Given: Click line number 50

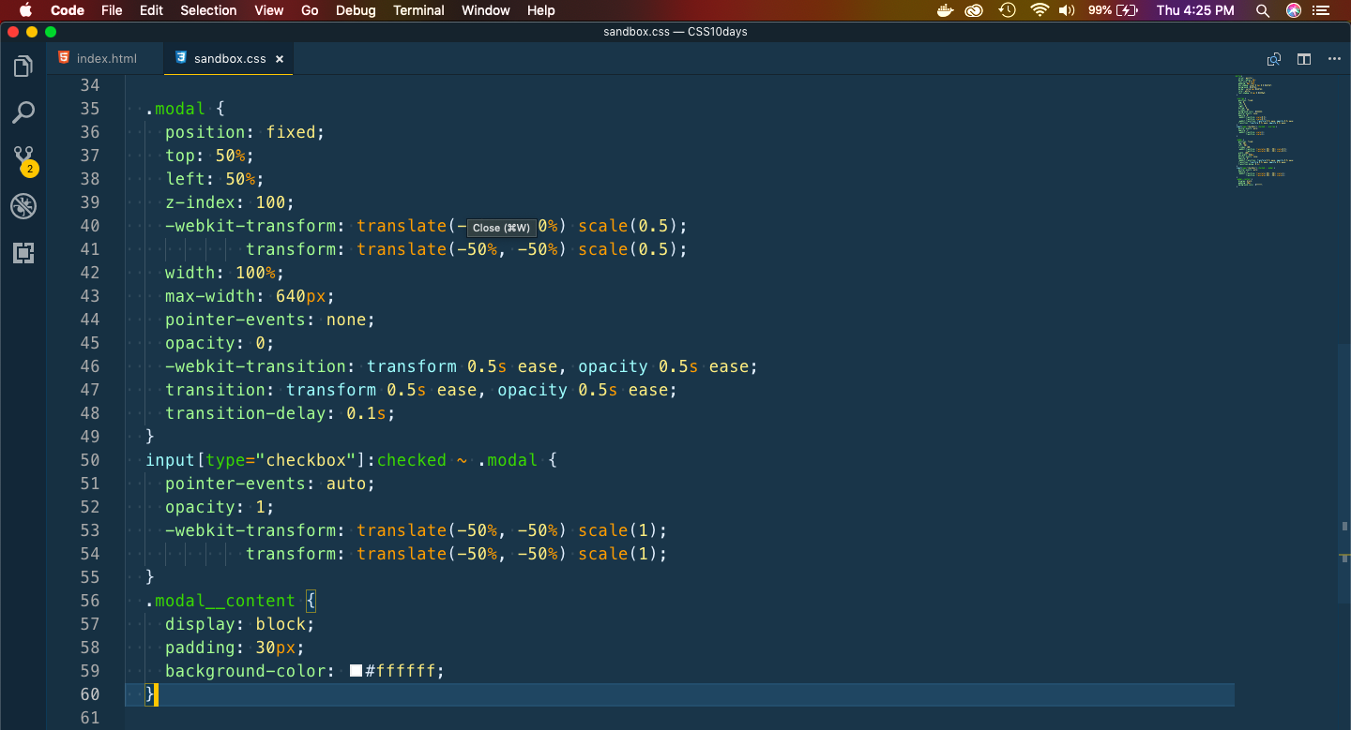Looking at the screenshot, I should (89, 460).
